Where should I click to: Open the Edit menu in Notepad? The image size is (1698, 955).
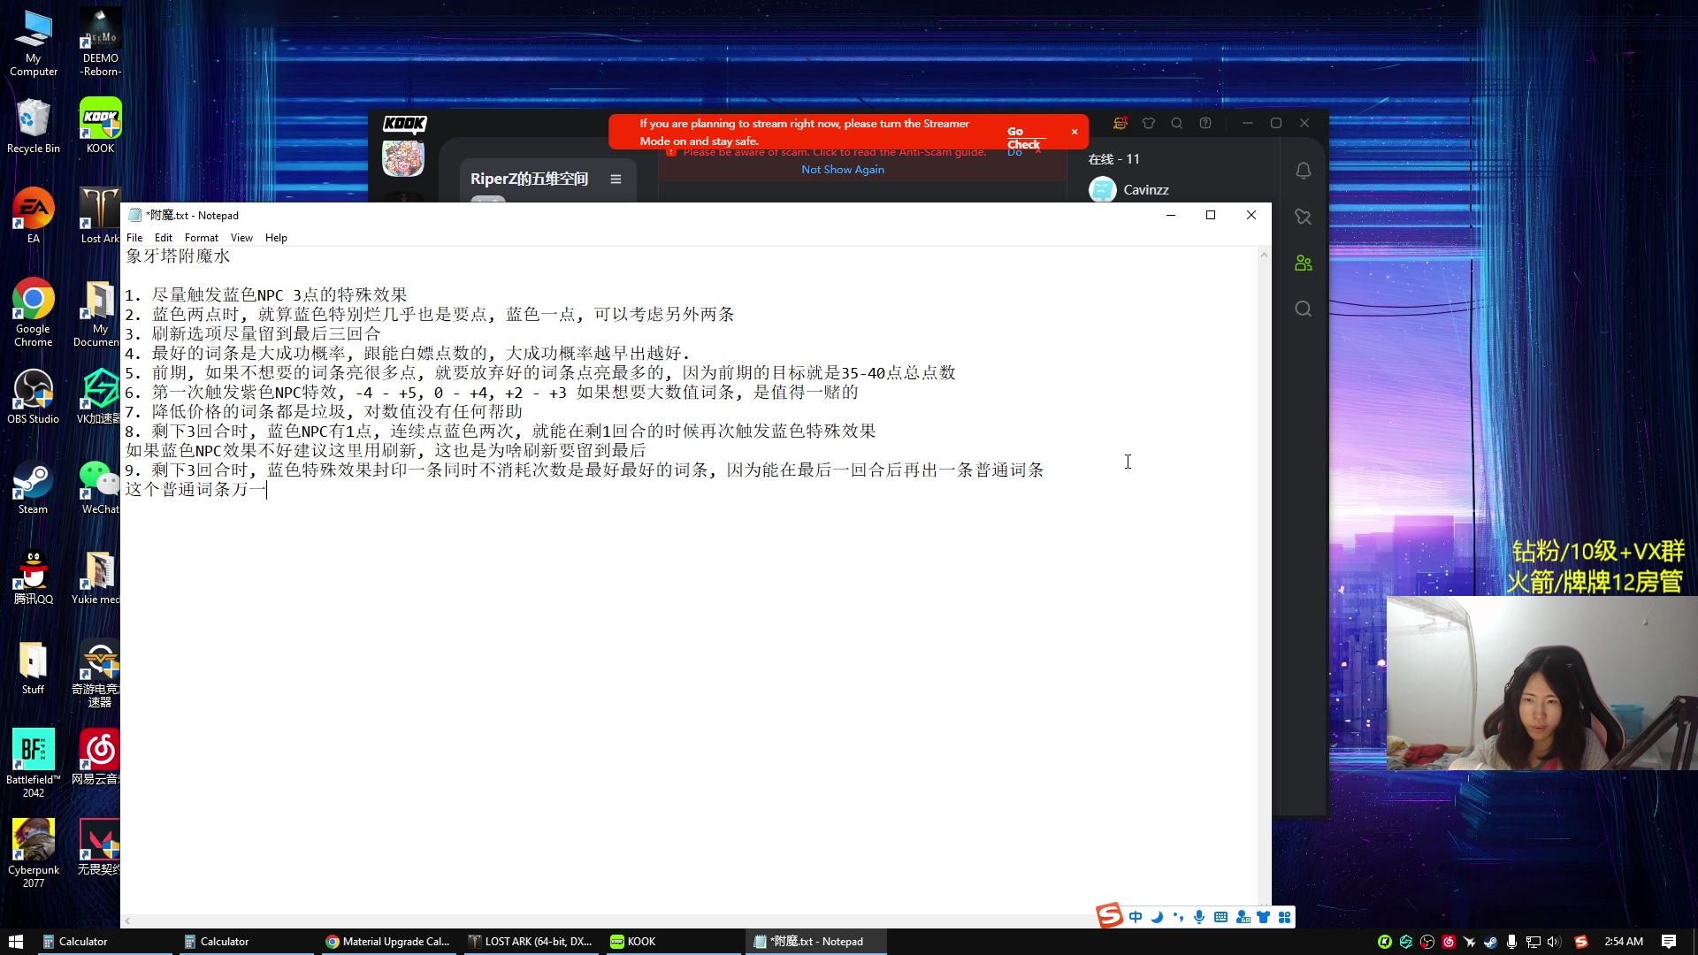click(163, 237)
